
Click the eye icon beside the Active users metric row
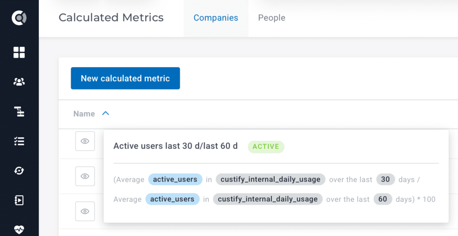tap(85, 141)
